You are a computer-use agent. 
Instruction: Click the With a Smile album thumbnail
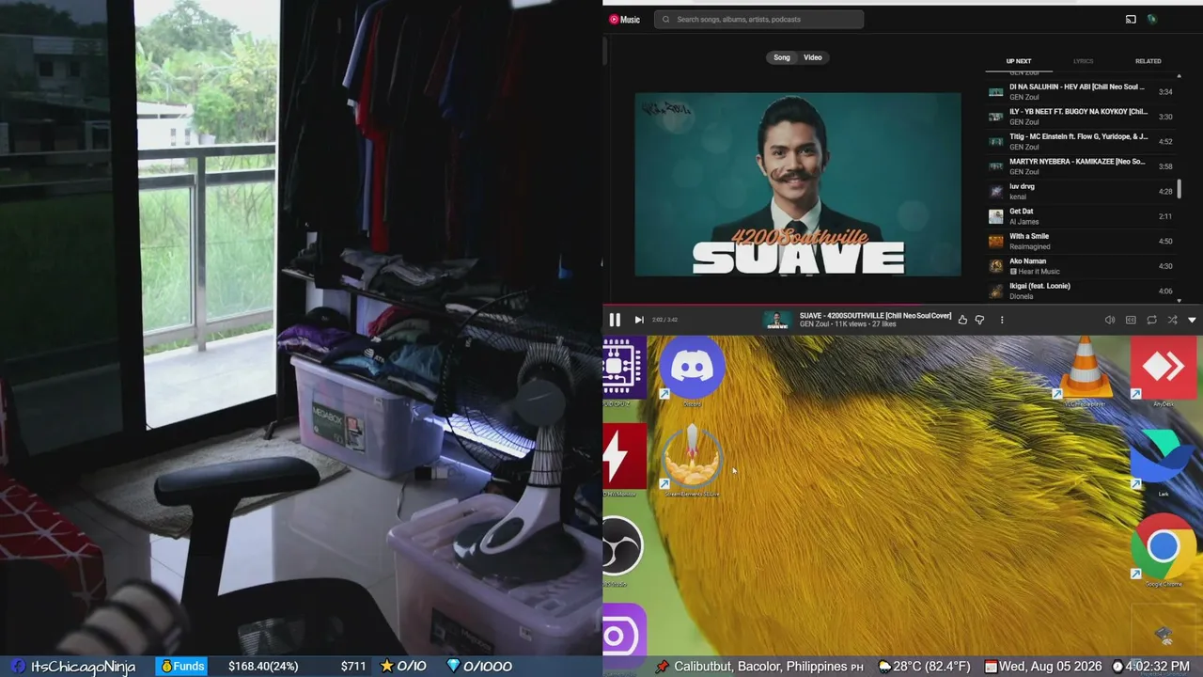[996, 241]
